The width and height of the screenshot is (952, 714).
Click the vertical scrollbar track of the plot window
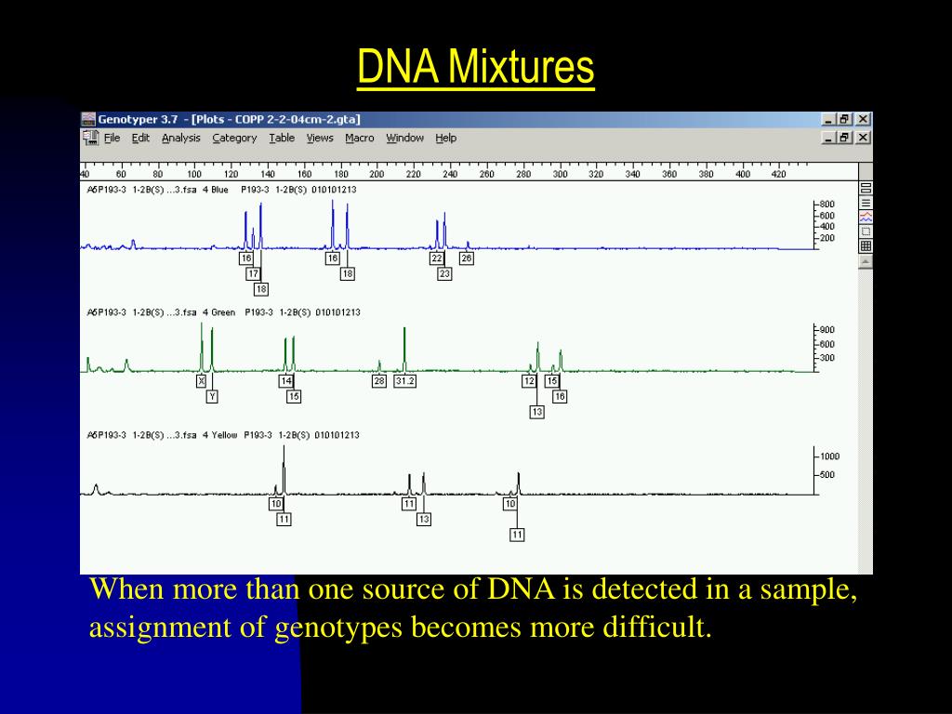pos(866,421)
